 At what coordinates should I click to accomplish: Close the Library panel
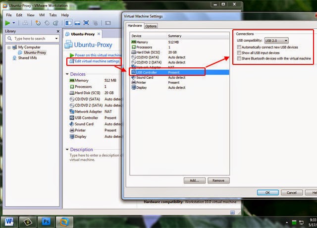pyautogui.click(x=58, y=31)
